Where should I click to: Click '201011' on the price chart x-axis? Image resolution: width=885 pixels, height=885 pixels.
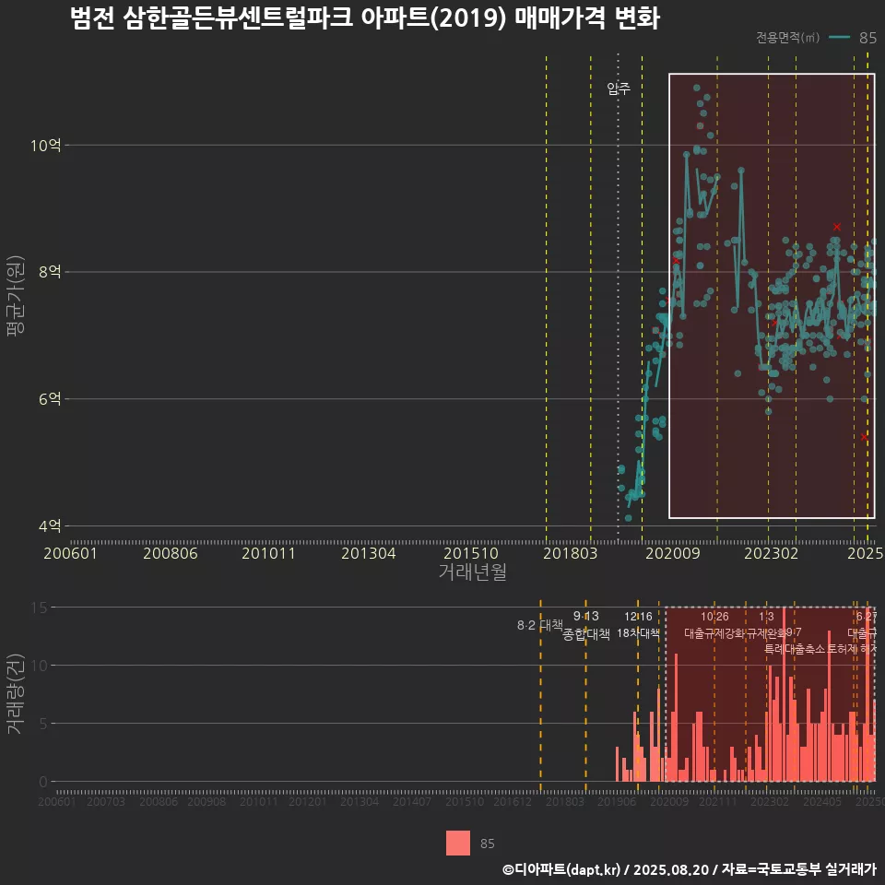pos(268,553)
